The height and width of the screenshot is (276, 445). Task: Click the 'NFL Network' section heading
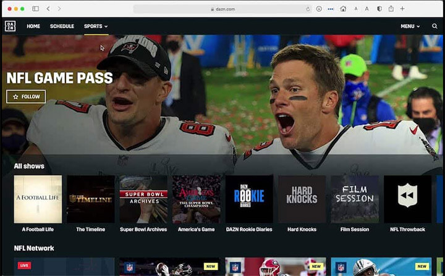tap(34, 248)
